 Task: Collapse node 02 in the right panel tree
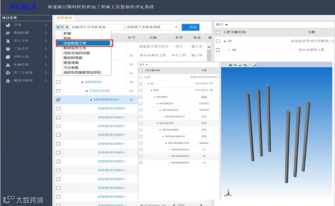[x=225, y=41]
